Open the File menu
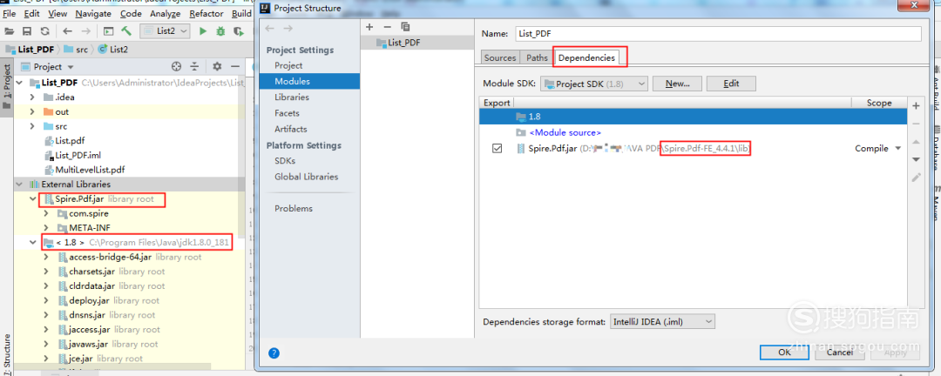Image resolution: width=941 pixels, height=376 pixels. click(9, 13)
